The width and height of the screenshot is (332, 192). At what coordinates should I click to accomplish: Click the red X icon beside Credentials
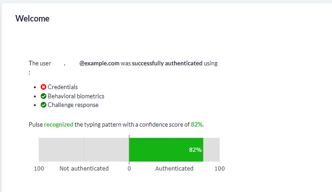(x=44, y=87)
